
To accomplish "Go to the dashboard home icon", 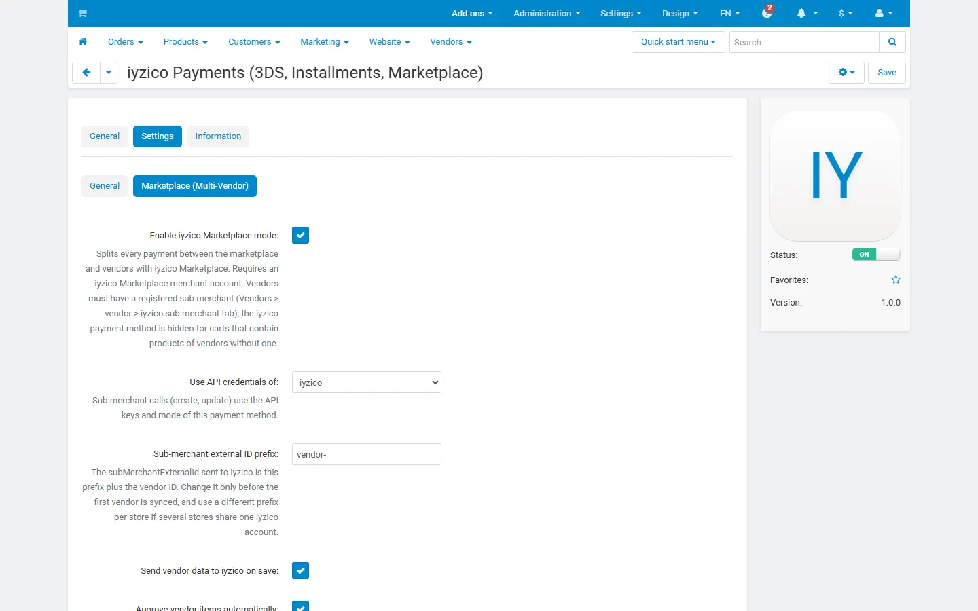I will tap(83, 42).
